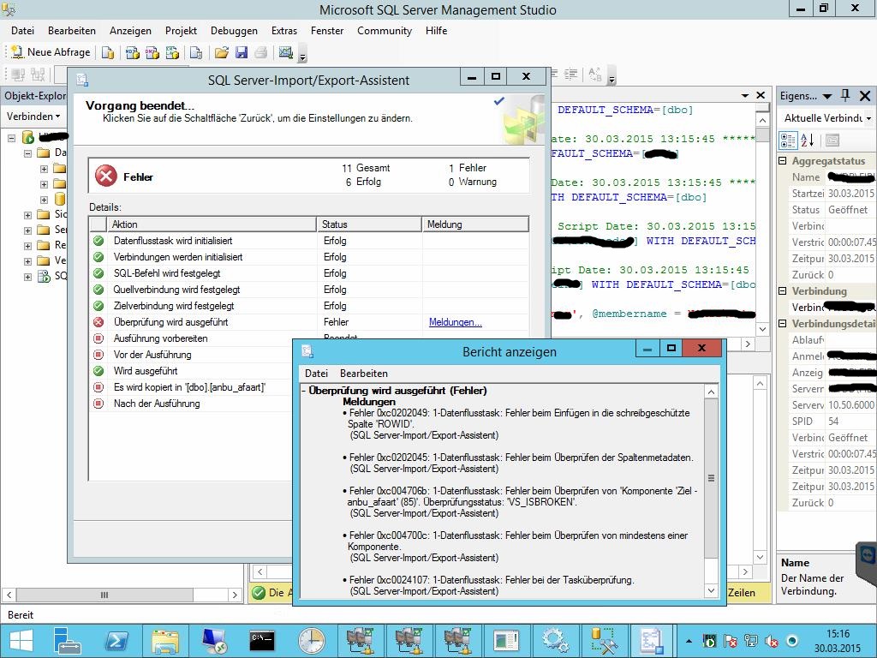This screenshot has height=658, width=877.
Task: Open the command prompt taskbar icon
Action: (262, 641)
